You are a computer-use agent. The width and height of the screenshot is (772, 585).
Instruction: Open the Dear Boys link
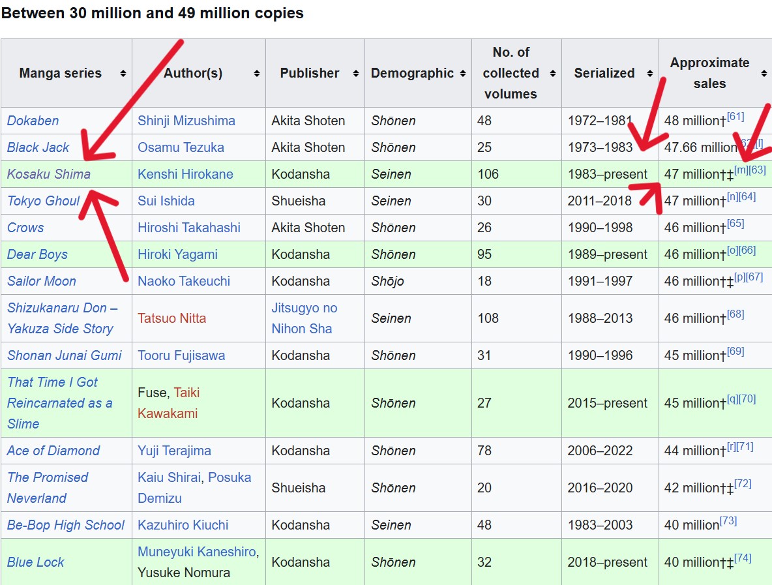click(37, 254)
